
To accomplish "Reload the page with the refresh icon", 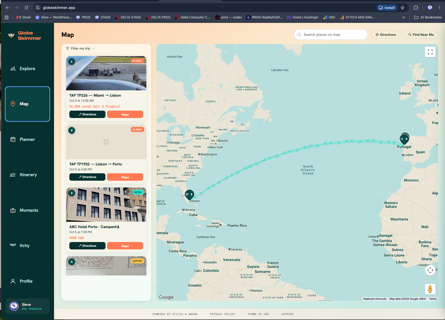I will 26,8.
